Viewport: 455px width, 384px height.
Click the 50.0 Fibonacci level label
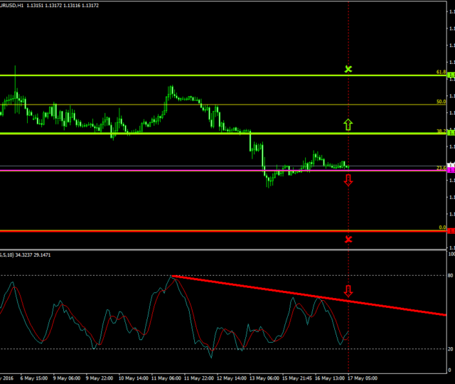click(441, 102)
